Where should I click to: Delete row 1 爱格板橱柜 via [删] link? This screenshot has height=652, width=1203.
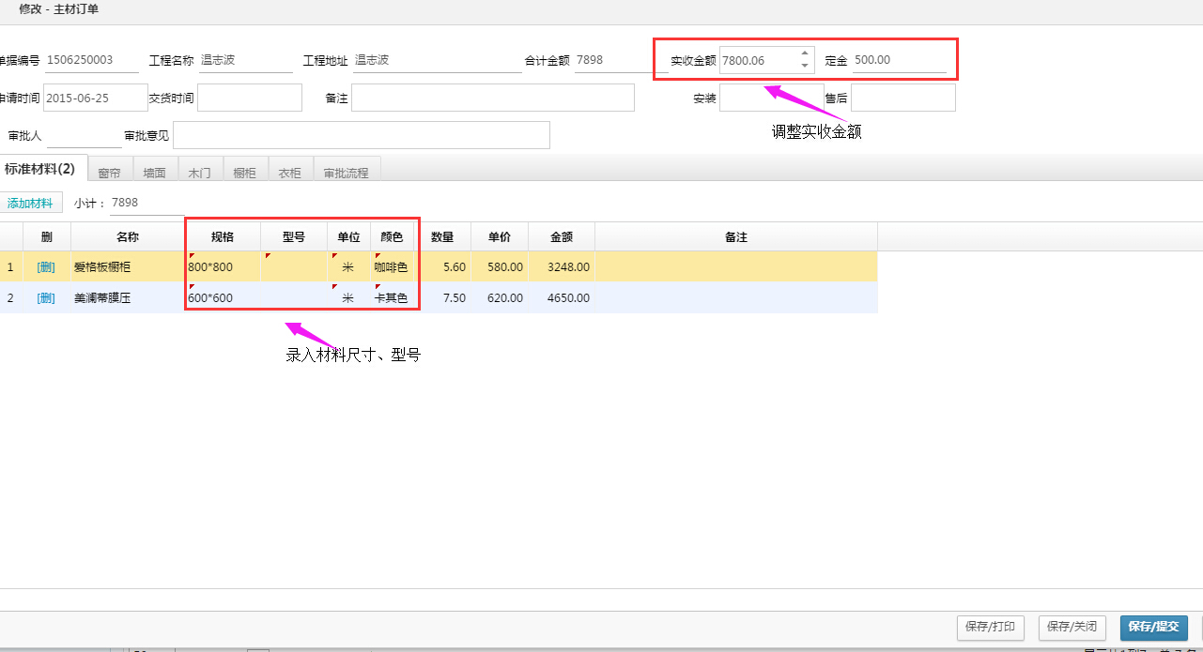pos(46,267)
